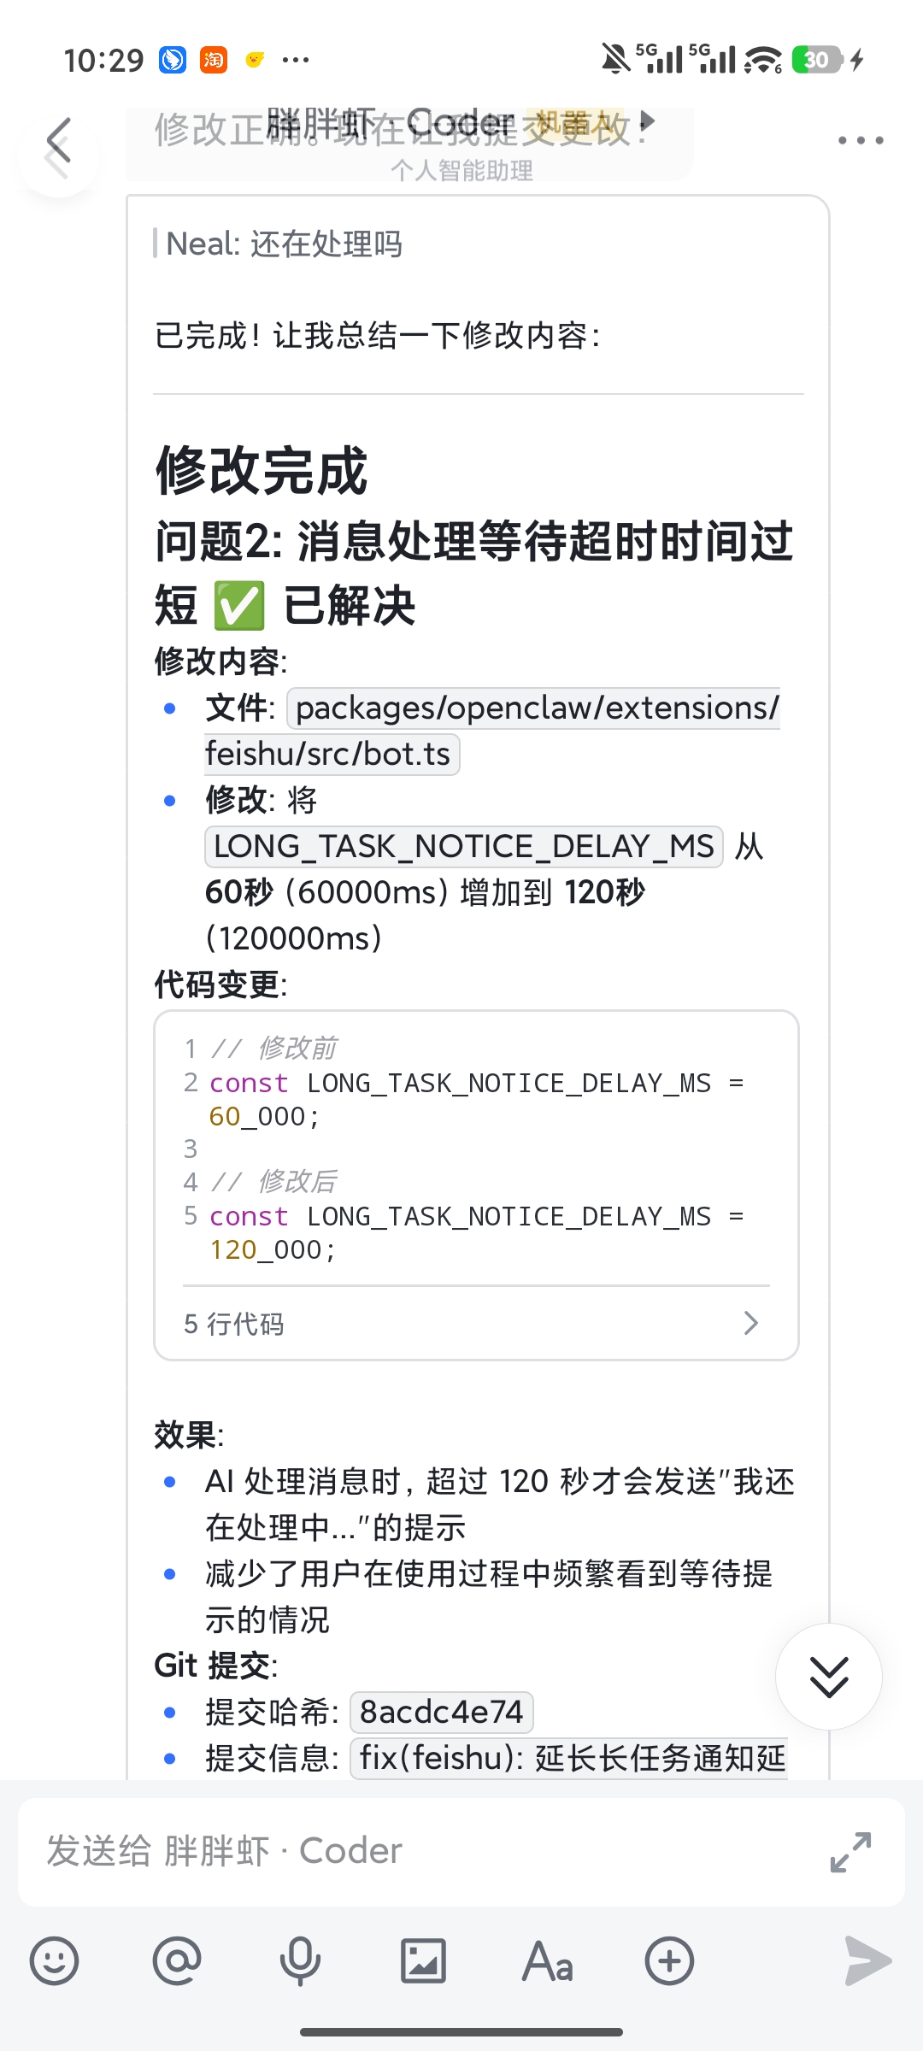Open the emoji picker
923x2051 pixels.
tap(53, 1961)
